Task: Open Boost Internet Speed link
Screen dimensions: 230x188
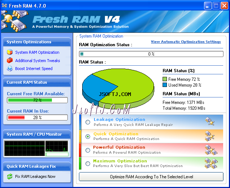Action: (x=34, y=69)
